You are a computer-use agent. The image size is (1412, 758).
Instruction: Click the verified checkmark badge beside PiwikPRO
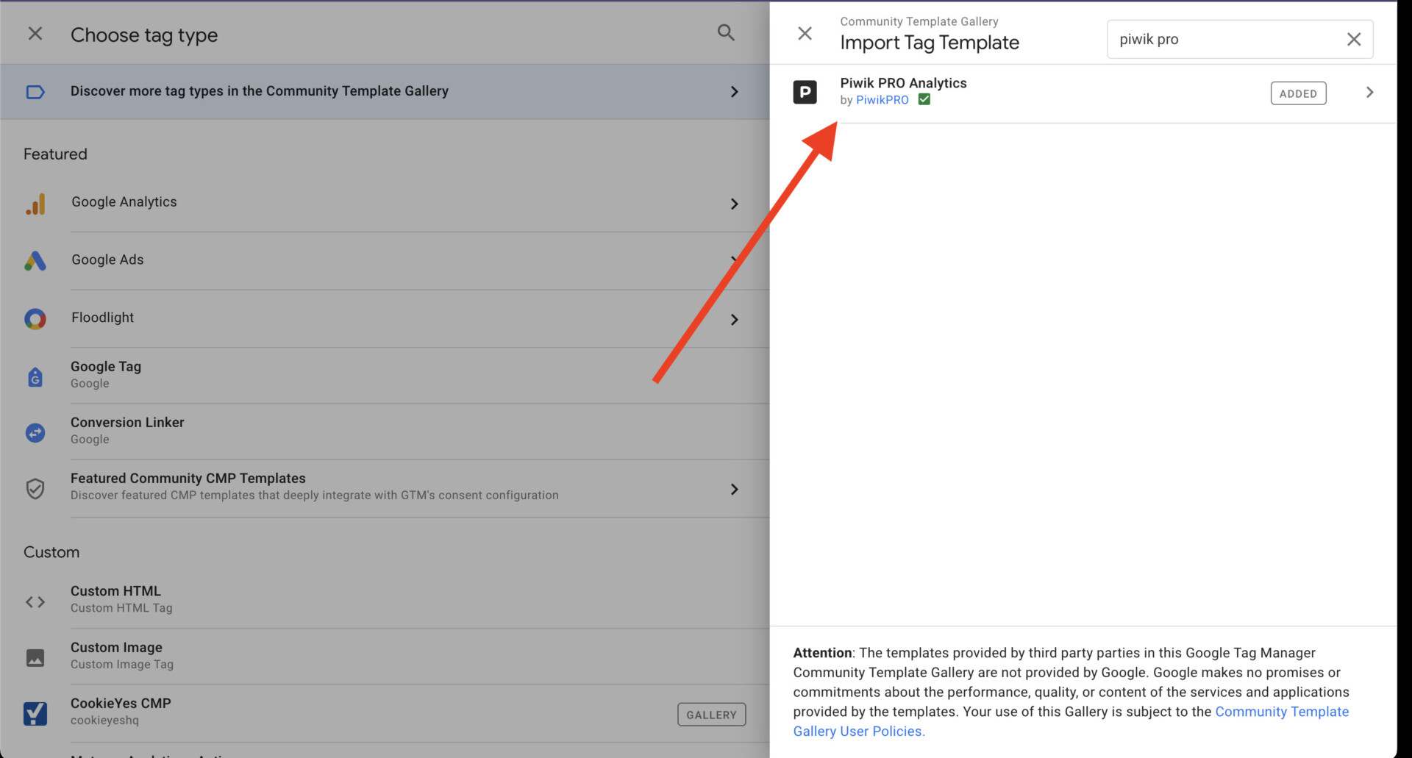[x=924, y=100]
